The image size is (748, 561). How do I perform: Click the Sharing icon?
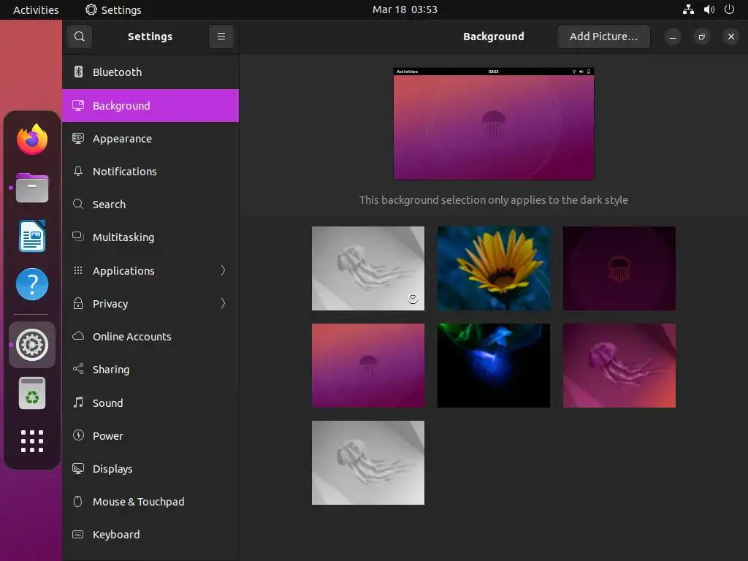(78, 369)
